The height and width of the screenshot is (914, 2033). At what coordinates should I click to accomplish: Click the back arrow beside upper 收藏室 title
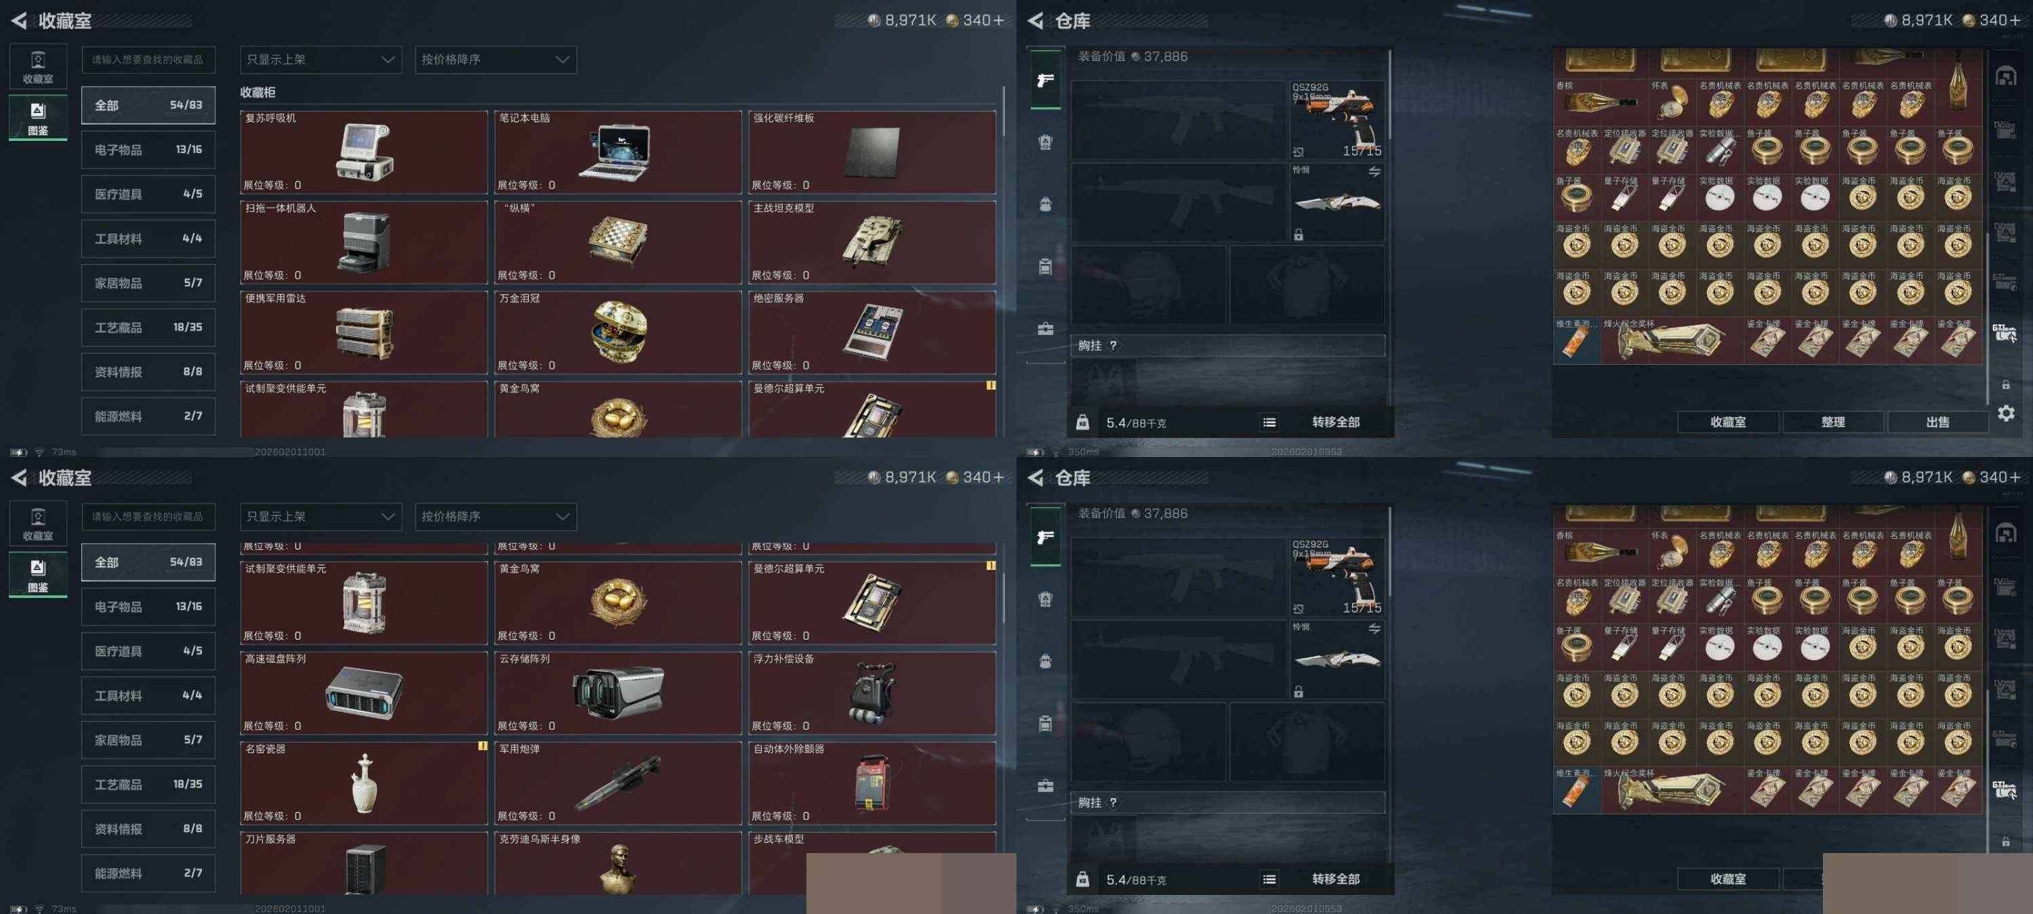tap(19, 20)
